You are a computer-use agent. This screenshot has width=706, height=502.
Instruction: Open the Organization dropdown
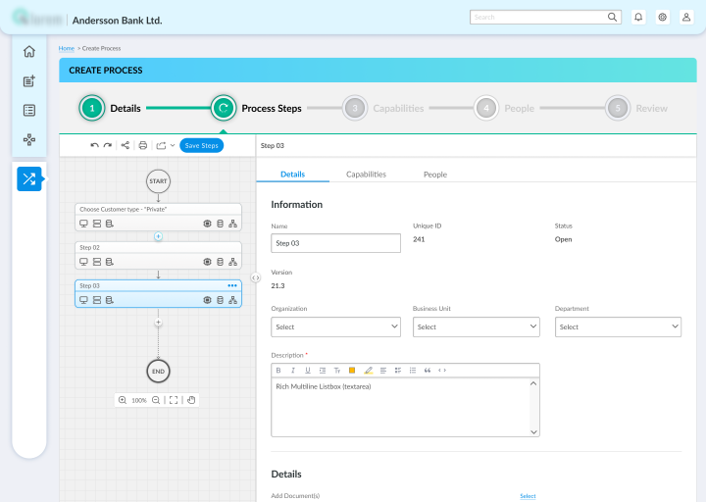pyautogui.click(x=335, y=326)
